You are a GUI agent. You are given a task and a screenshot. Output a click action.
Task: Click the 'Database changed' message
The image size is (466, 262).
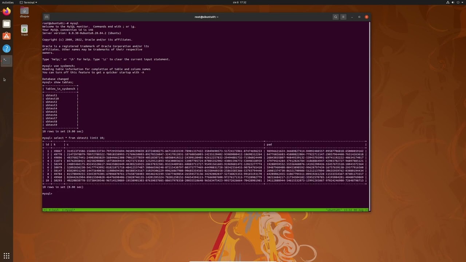point(55,79)
